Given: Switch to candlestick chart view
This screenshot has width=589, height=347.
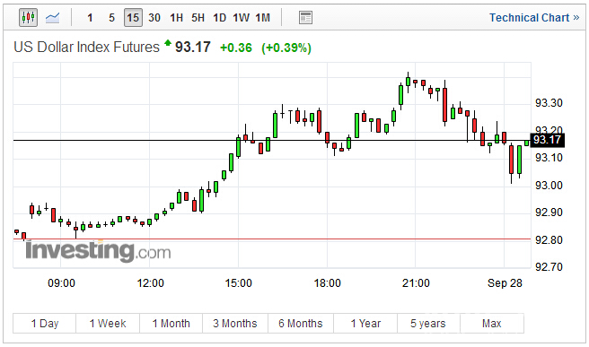Looking at the screenshot, I should coord(28,17).
